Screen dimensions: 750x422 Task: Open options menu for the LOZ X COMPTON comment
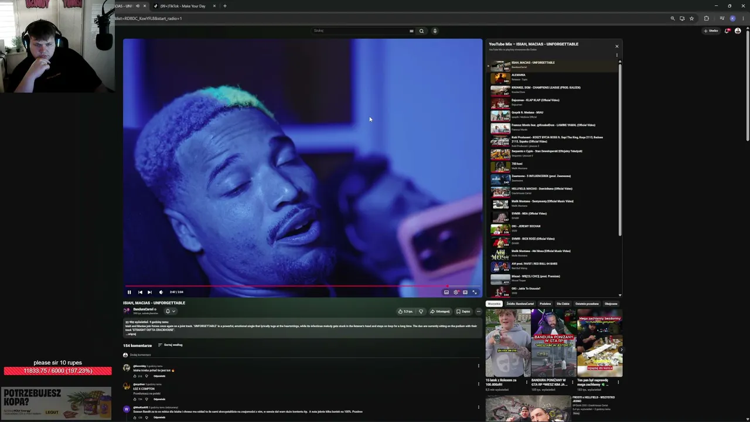[479, 384]
